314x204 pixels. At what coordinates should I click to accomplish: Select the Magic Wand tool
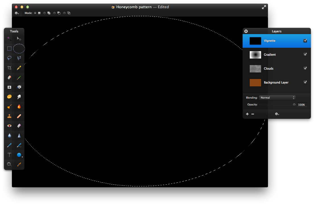[x=9, y=39]
